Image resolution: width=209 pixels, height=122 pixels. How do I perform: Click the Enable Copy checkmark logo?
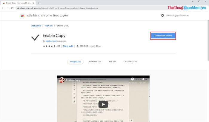tap(36, 37)
